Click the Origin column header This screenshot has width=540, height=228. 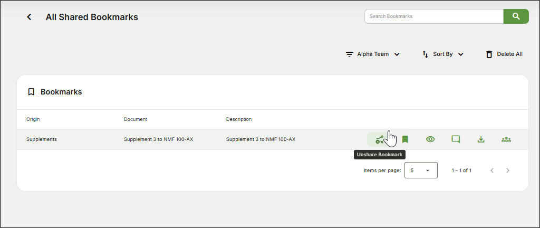33,119
